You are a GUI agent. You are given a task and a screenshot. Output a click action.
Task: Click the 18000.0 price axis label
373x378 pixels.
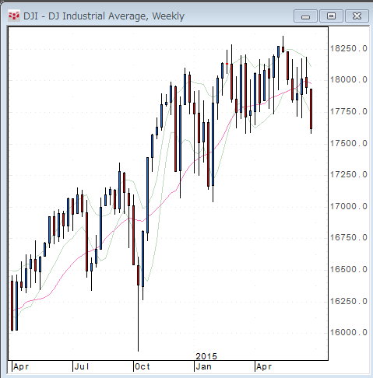(x=348, y=79)
